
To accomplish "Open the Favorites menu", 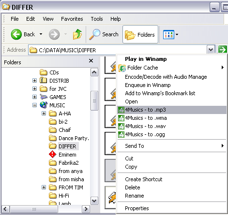I will [72, 19].
